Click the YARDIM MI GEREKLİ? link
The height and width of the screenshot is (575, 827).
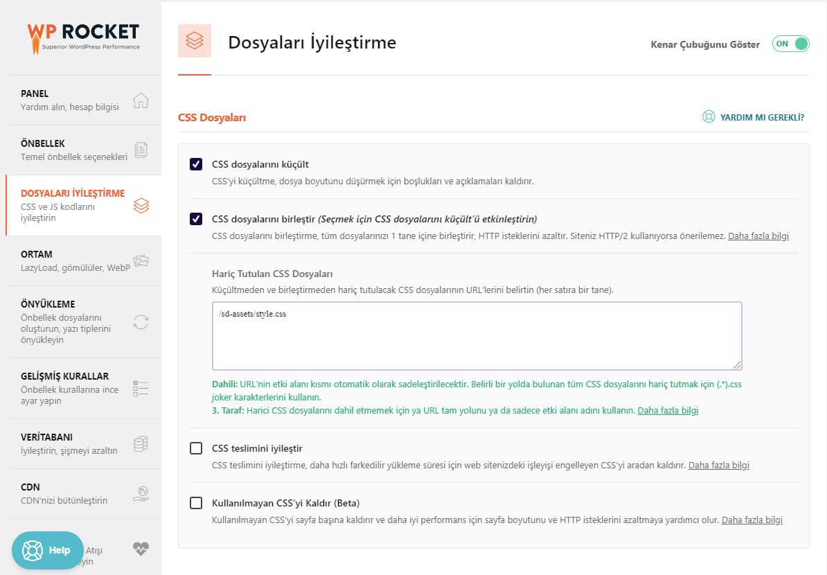[x=762, y=117]
